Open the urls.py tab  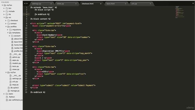(134, 4)
